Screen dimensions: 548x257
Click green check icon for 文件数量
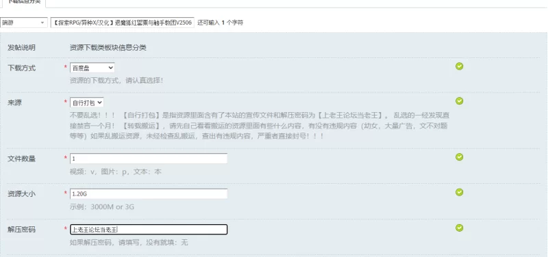(x=459, y=157)
